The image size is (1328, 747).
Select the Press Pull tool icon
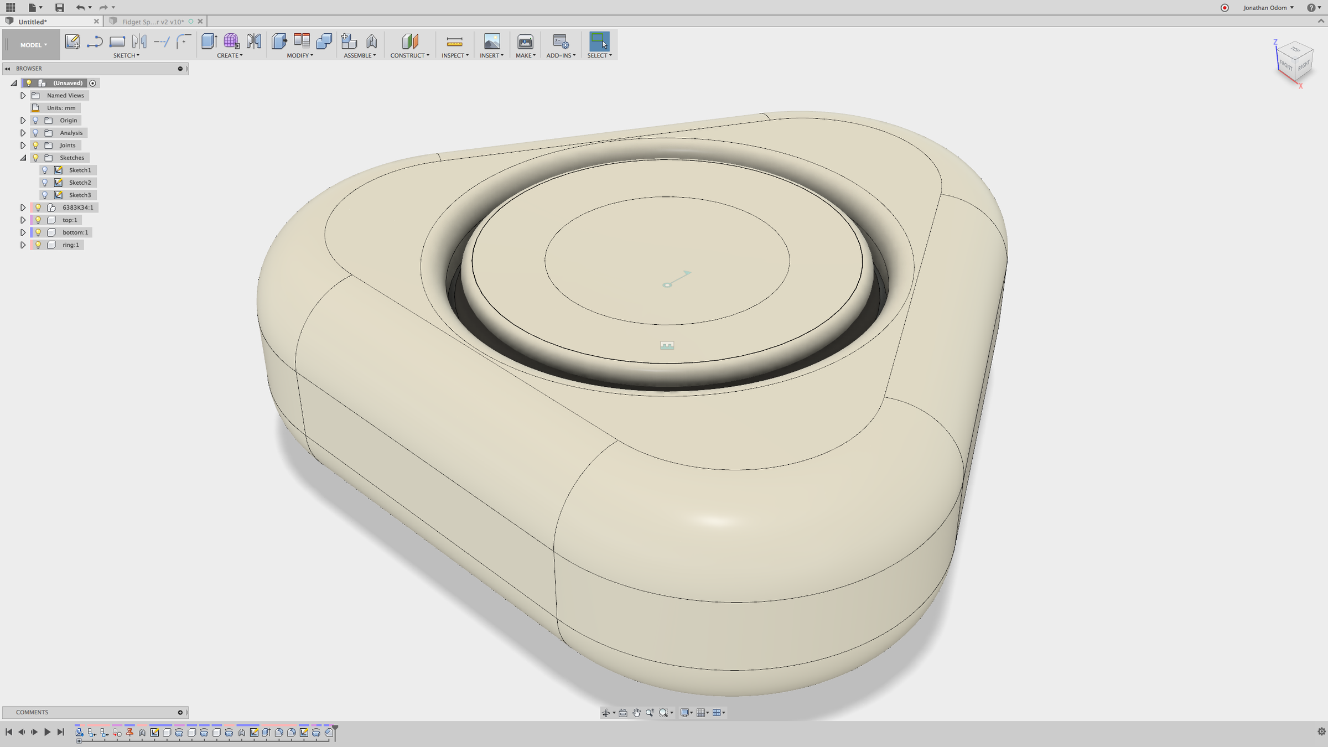(x=279, y=41)
